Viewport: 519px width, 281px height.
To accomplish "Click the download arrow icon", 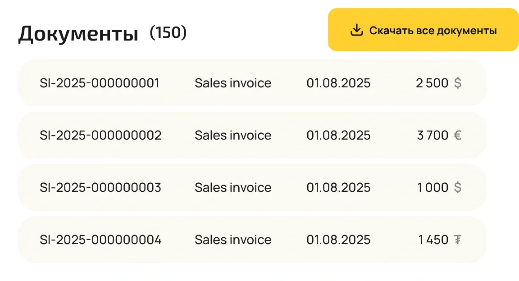I will point(356,30).
